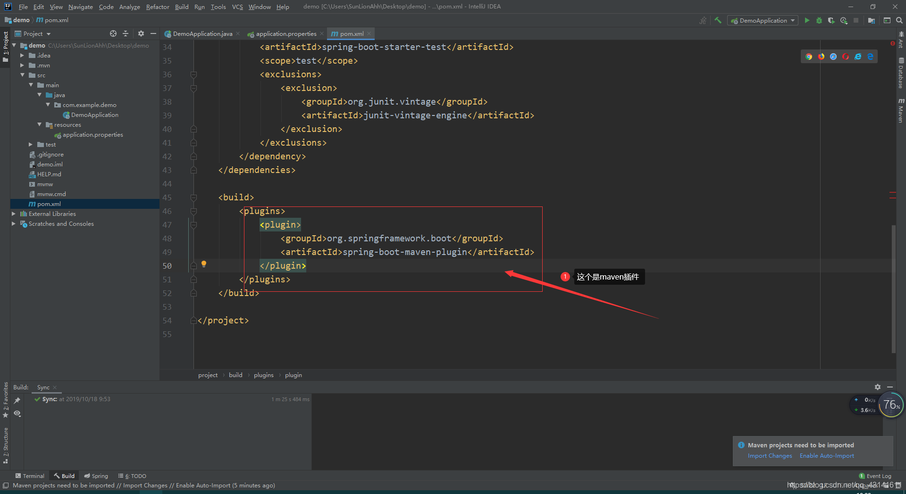
Task: Select build in the breadcrumb bar
Action: 235,375
